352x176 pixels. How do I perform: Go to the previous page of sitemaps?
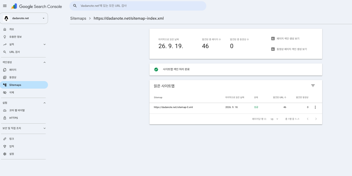308,119
